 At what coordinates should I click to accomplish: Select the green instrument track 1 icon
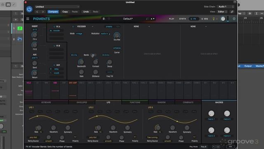pyautogui.click(x=20, y=29)
